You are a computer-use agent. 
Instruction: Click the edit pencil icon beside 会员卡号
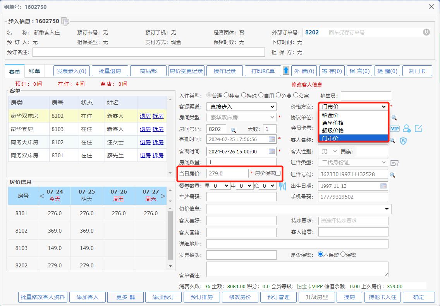tap(418, 129)
